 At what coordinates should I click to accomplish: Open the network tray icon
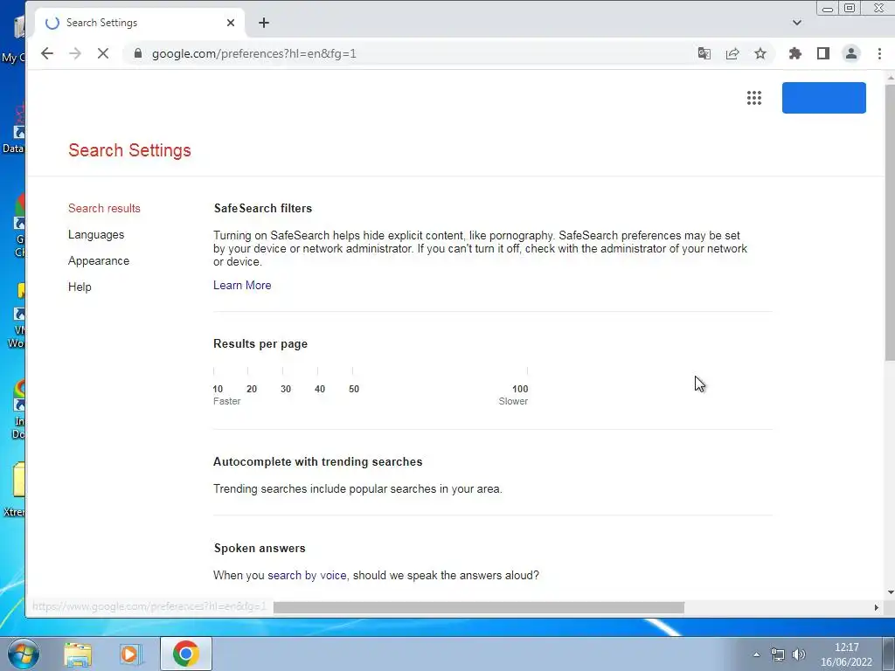pos(777,654)
